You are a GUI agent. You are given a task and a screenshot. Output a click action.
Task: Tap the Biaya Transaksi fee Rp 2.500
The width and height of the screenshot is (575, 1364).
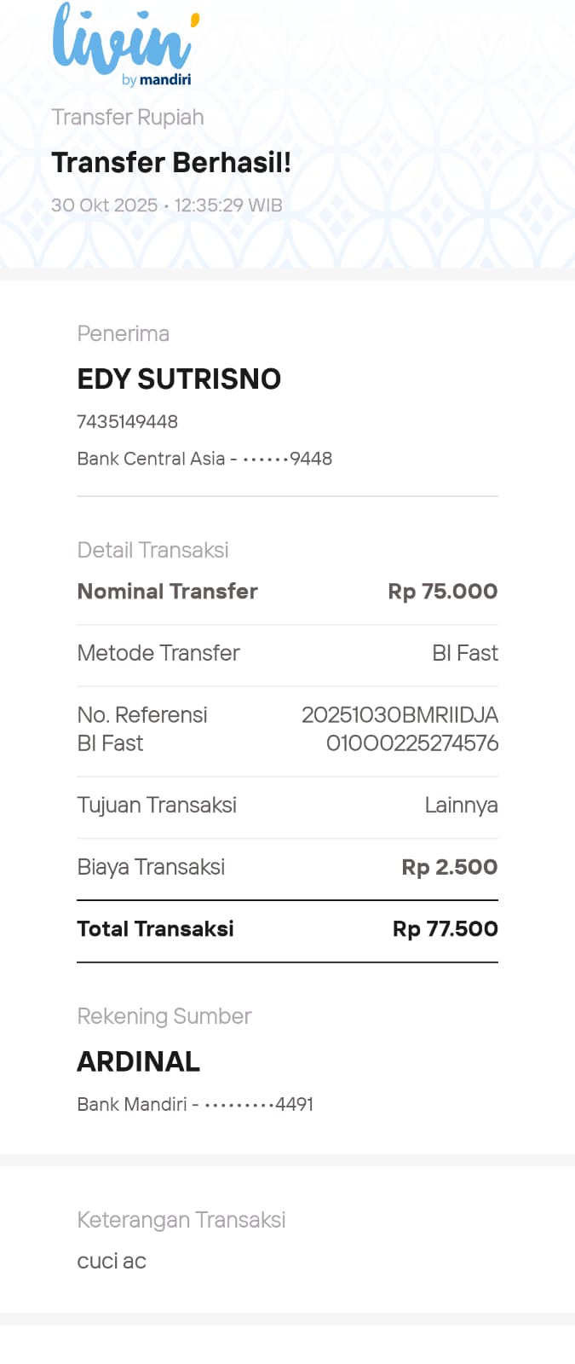click(449, 867)
